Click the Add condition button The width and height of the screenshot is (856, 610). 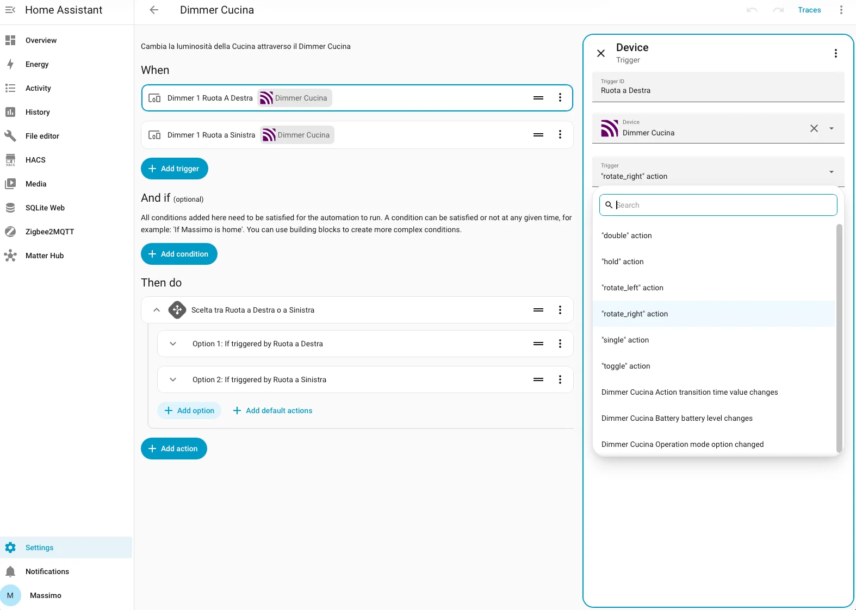coord(179,254)
